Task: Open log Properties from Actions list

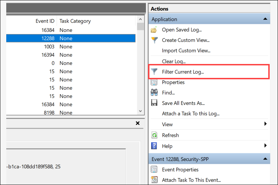Action: [x=173, y=82]
